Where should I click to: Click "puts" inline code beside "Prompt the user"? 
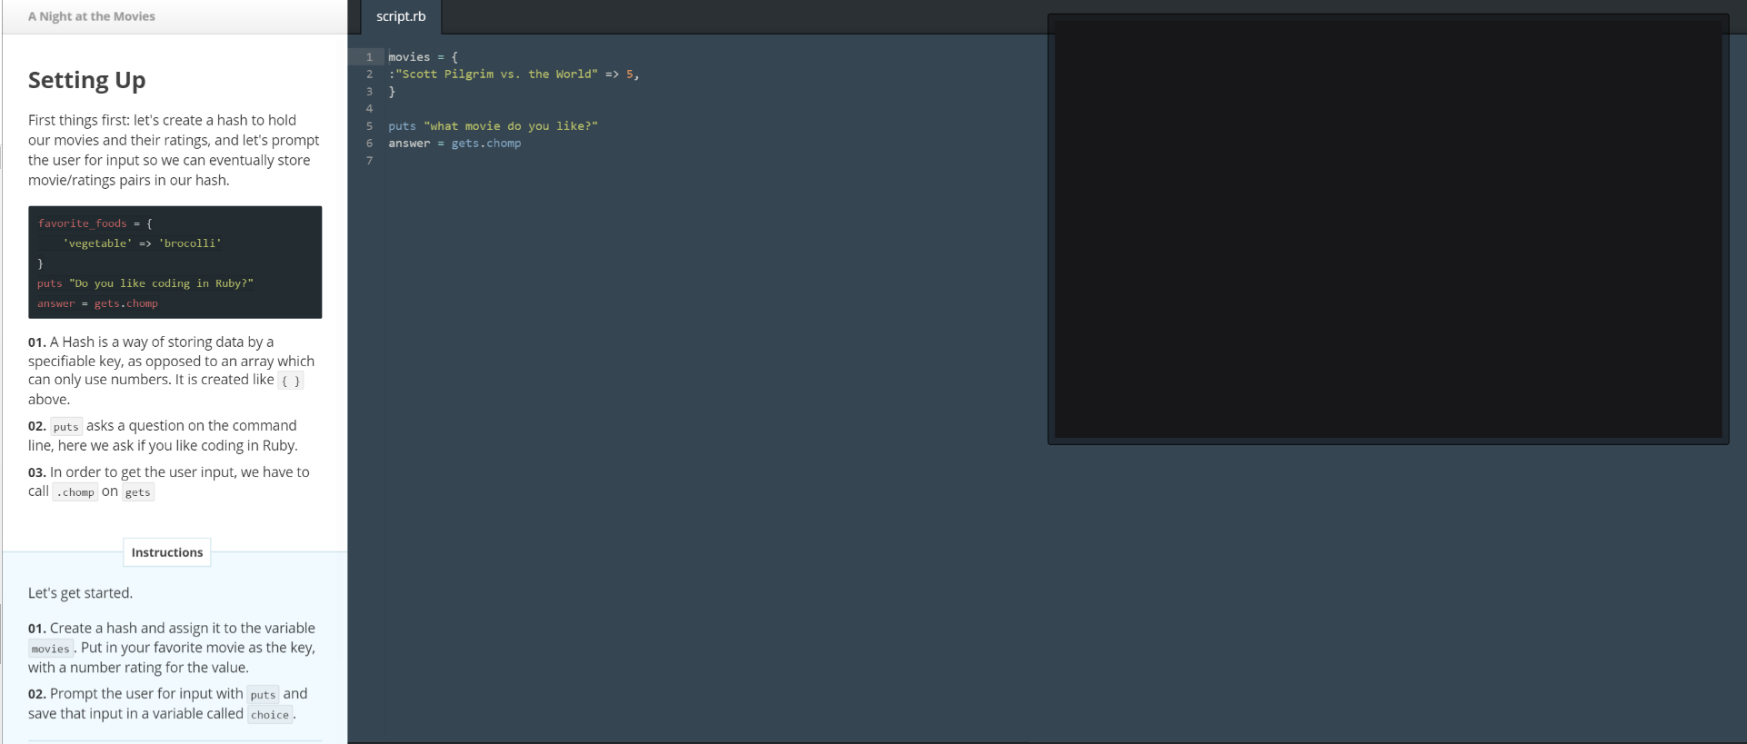[x=263, y=695]
